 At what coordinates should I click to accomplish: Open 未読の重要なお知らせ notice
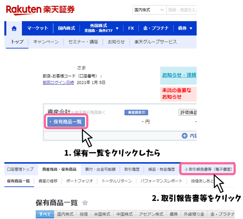pos(177,93)
